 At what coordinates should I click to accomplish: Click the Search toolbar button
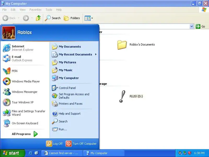pos(53,18)
